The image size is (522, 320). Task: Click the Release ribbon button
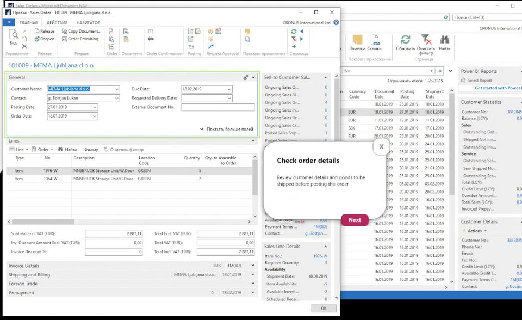(x=44, y=31)
